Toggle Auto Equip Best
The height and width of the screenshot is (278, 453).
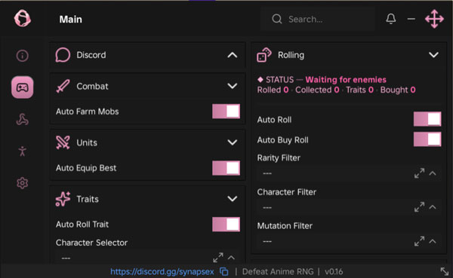click(226, 168)
